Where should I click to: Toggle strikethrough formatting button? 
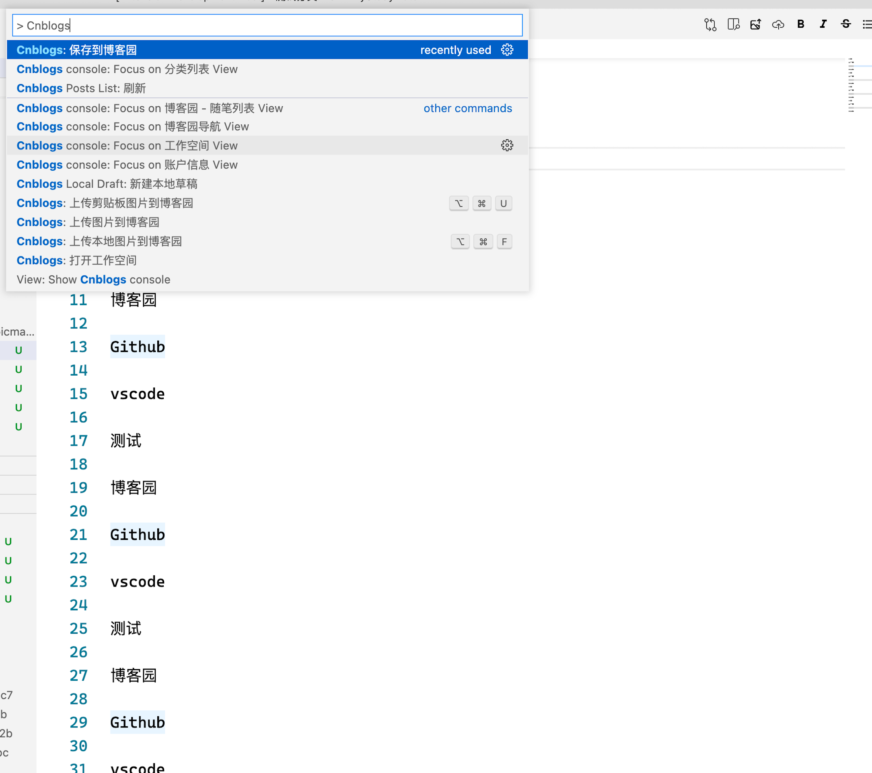pyautogui.click(x=845, y=24)
